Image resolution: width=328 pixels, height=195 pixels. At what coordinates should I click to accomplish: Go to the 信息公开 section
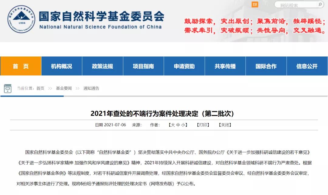[307, 66]
